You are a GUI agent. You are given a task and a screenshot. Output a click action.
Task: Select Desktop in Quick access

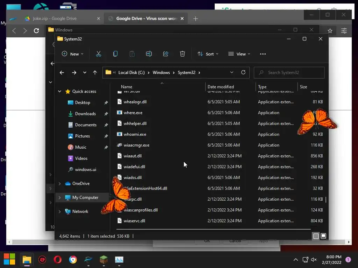click(83, 103)
